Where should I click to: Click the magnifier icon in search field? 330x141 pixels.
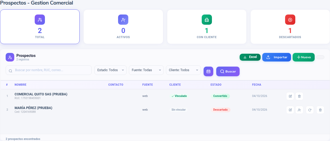[x=10, y=71]
